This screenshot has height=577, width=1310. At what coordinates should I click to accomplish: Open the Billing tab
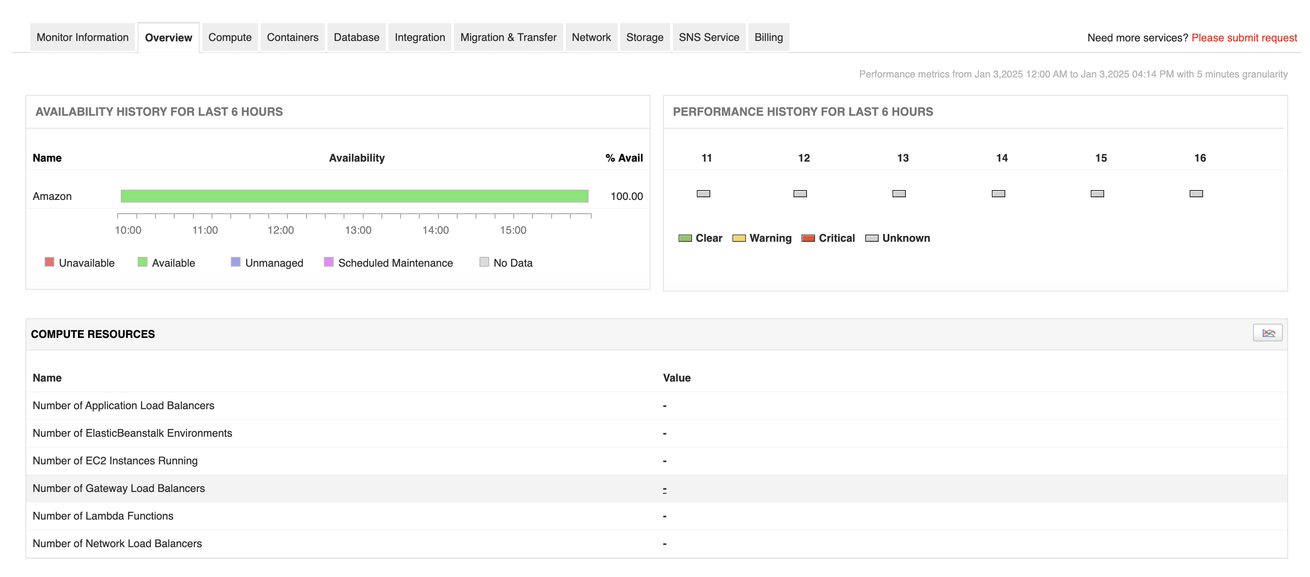point(769,37)
